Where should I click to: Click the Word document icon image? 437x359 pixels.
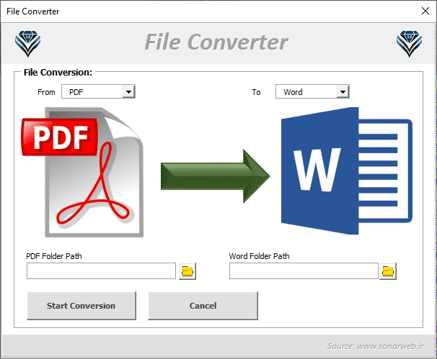(x=347, y=171)
